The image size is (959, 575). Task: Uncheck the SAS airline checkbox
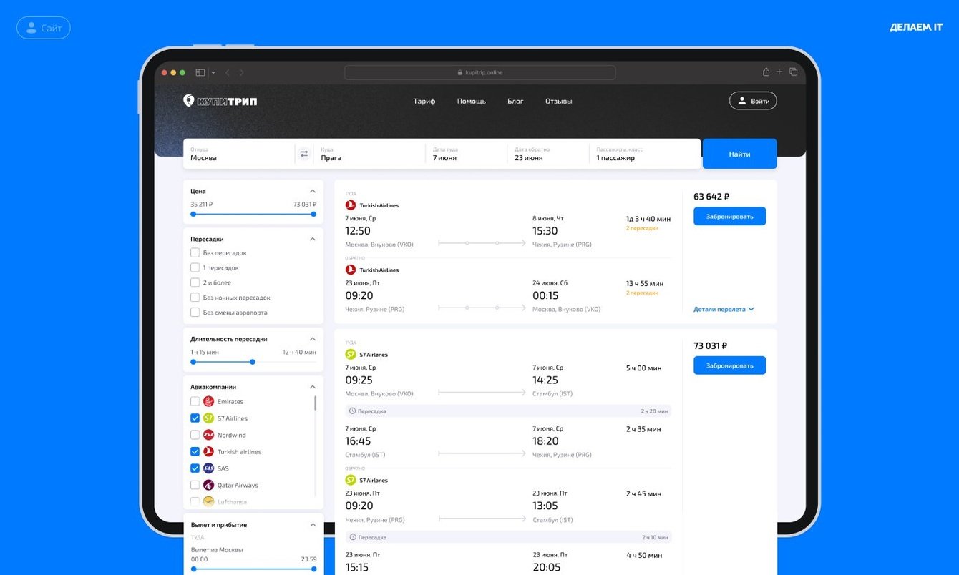coord(195,468)
